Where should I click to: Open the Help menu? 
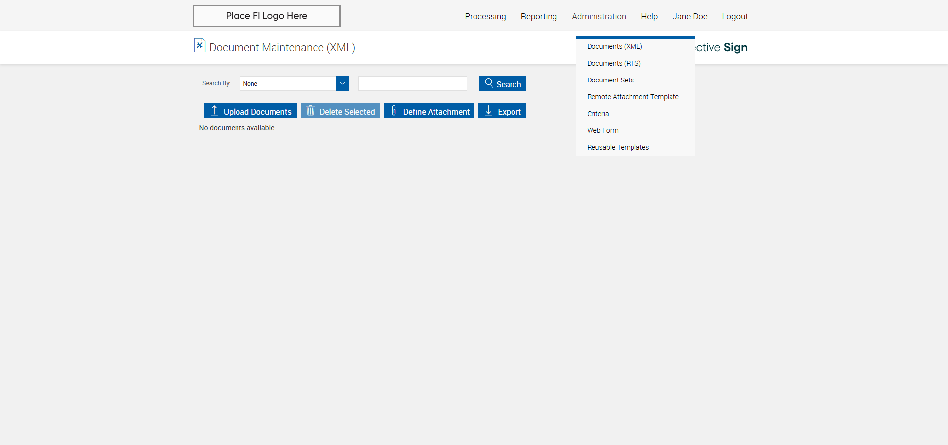[649, 16]
